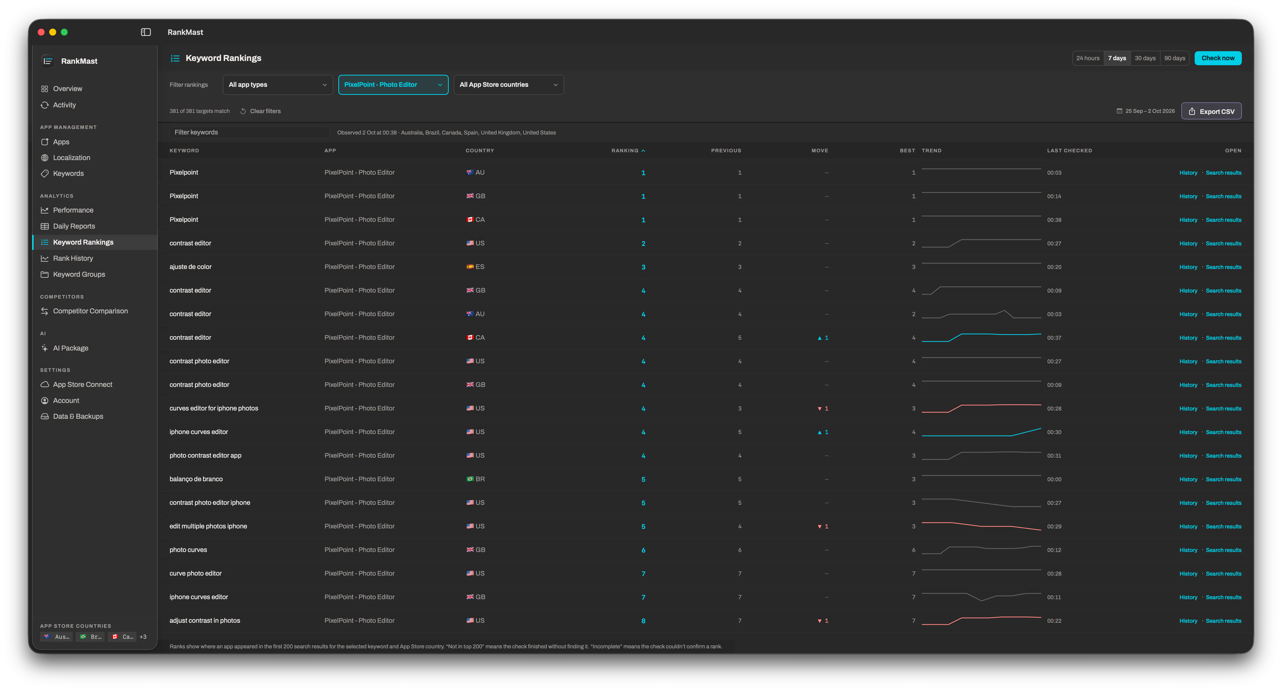Click the Filter keywords input field
Screen dimensions: 1282x691
coord(250,132)
